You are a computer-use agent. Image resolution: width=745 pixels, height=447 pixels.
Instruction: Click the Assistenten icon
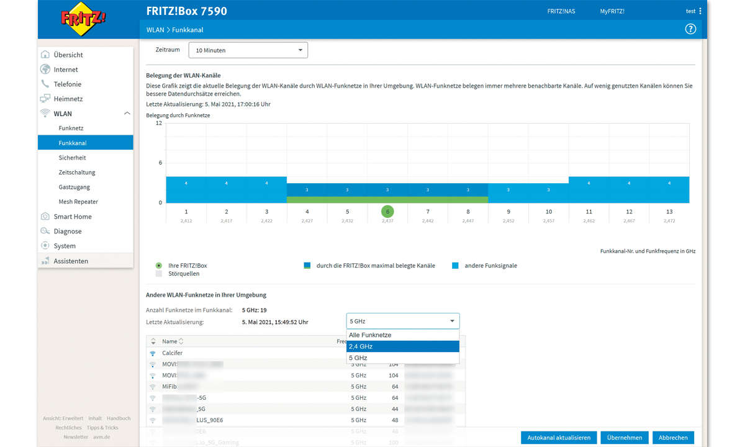(x=45, y=261)
